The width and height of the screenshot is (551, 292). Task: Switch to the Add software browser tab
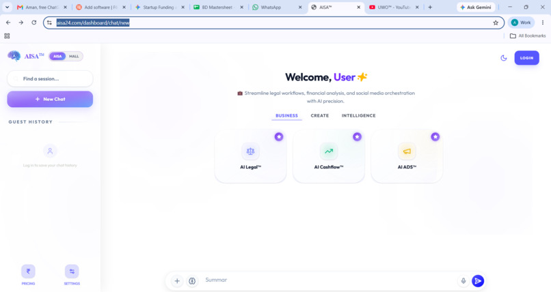point(100,7)
